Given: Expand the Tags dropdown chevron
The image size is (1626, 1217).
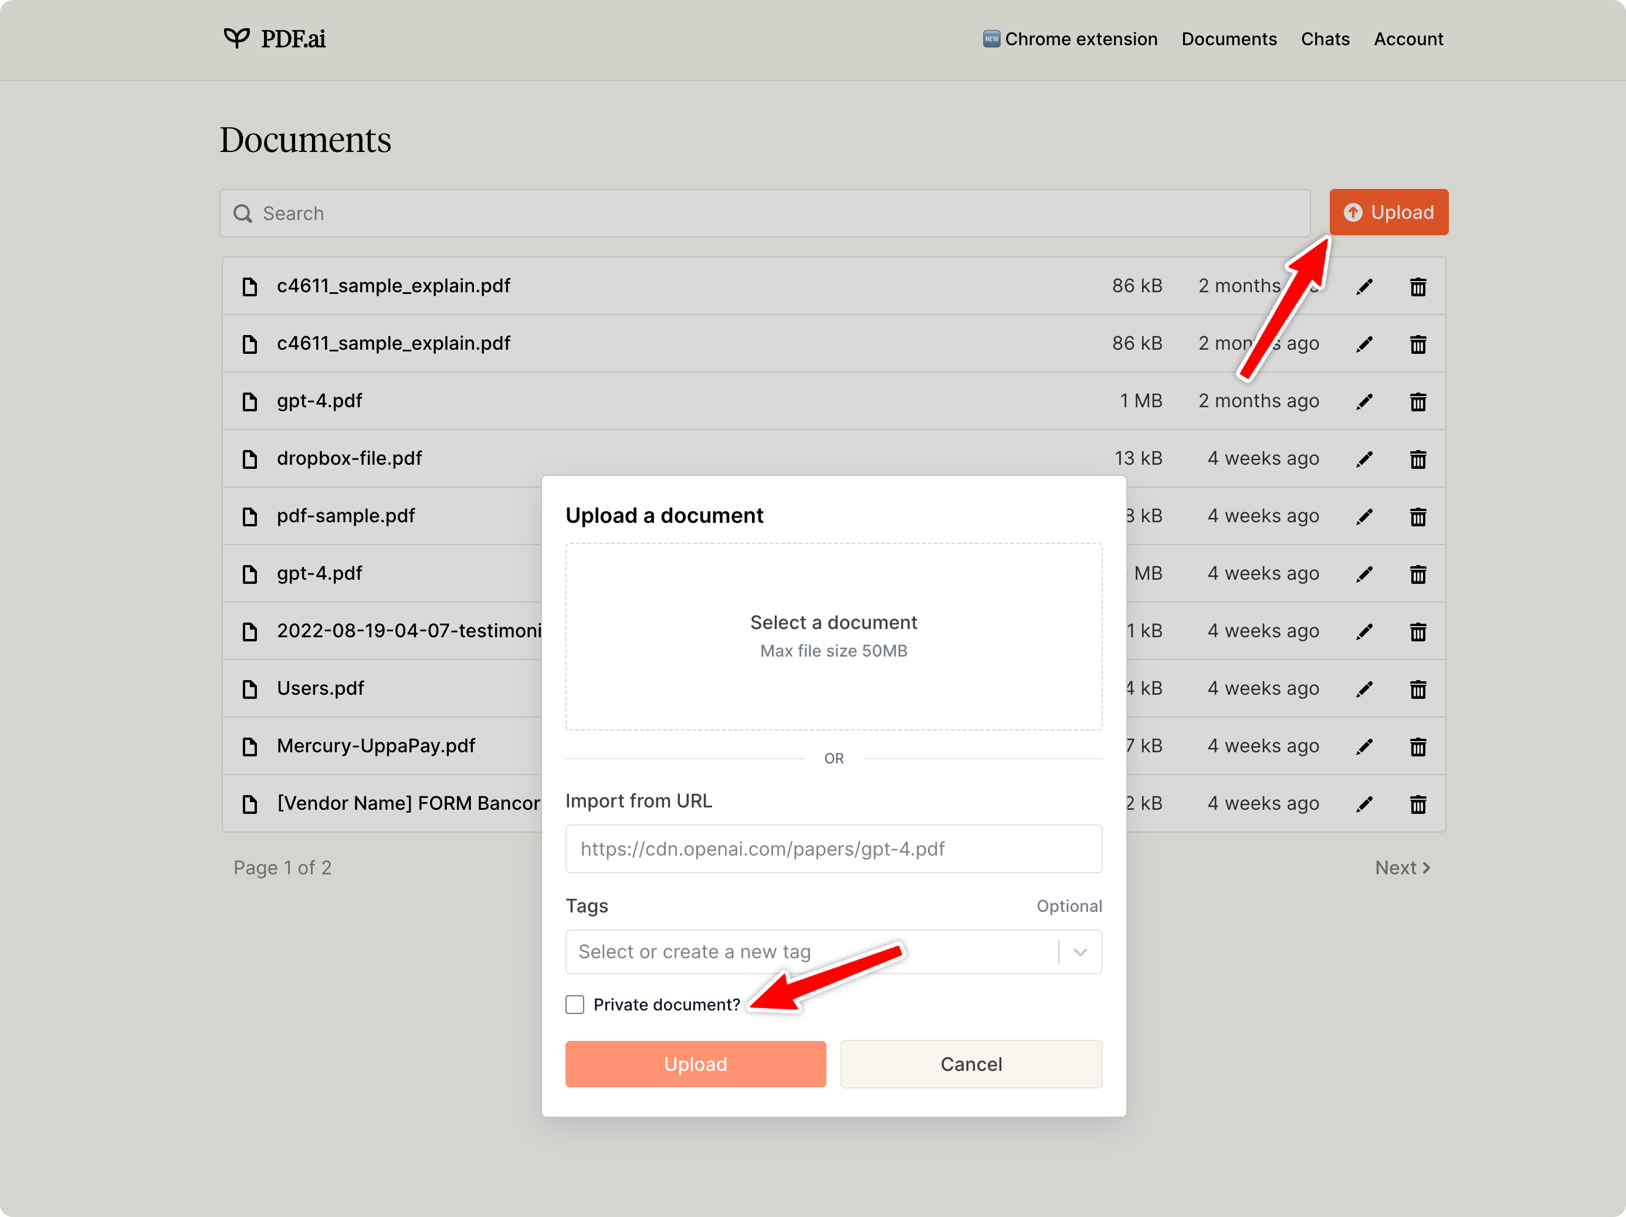Looking at the screenshot, I should coord(1080,952).
